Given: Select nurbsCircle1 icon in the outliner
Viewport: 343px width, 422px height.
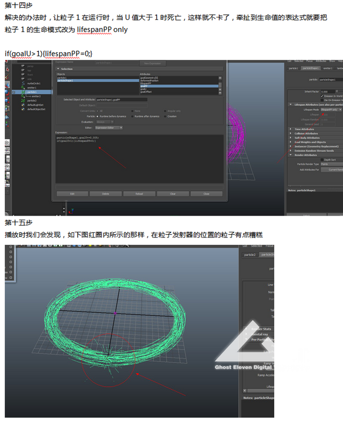Looking at the screenshot, I should 24,83.
